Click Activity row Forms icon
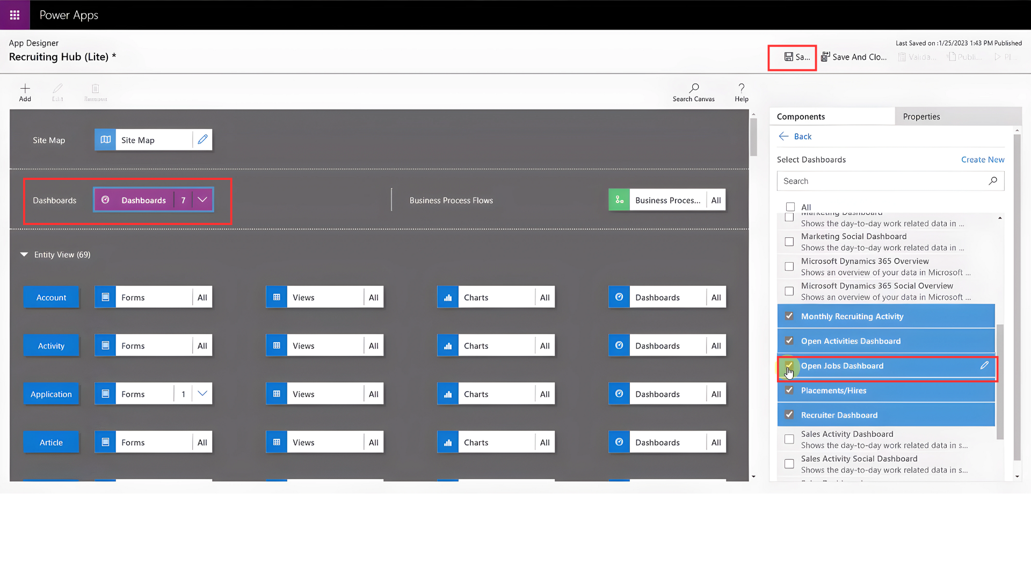The image size is (1031, 580). 105,345
